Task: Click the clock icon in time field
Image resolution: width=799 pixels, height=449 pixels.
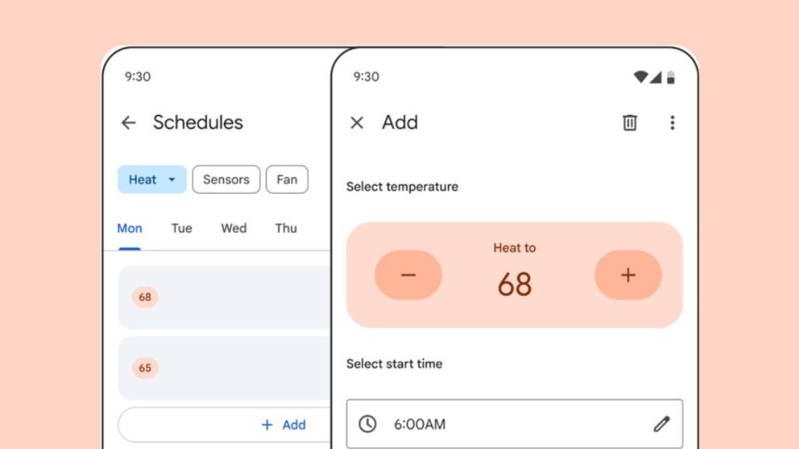Action: (x=368, y=424)
